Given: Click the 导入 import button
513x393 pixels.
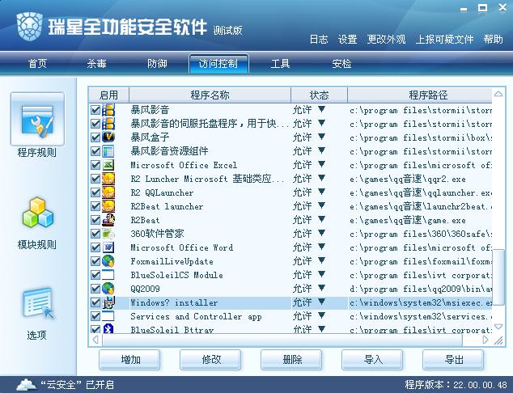Looking at the screenshot, I should [372, 360].
